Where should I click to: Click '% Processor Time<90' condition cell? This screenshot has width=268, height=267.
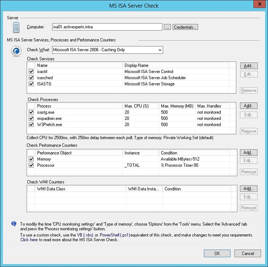pyautogui.click(x=179, y=165)
